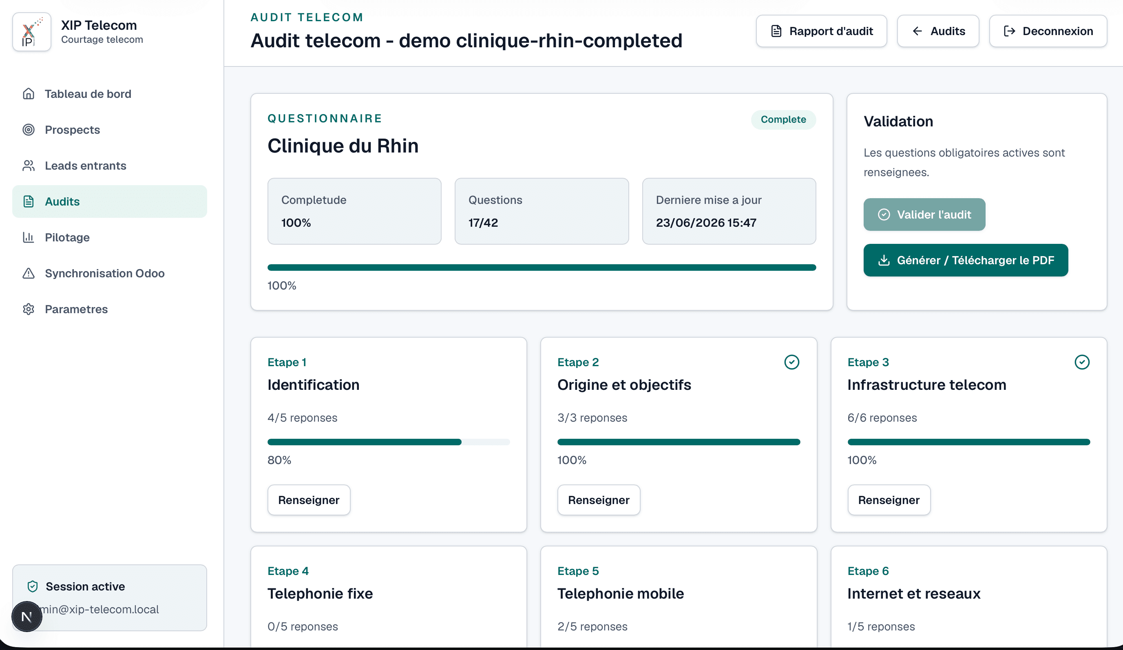Viewport: 1123px width, 650px height.
Task: Click the Etape 1 progress bar at 80%
Action: point(389,442)
